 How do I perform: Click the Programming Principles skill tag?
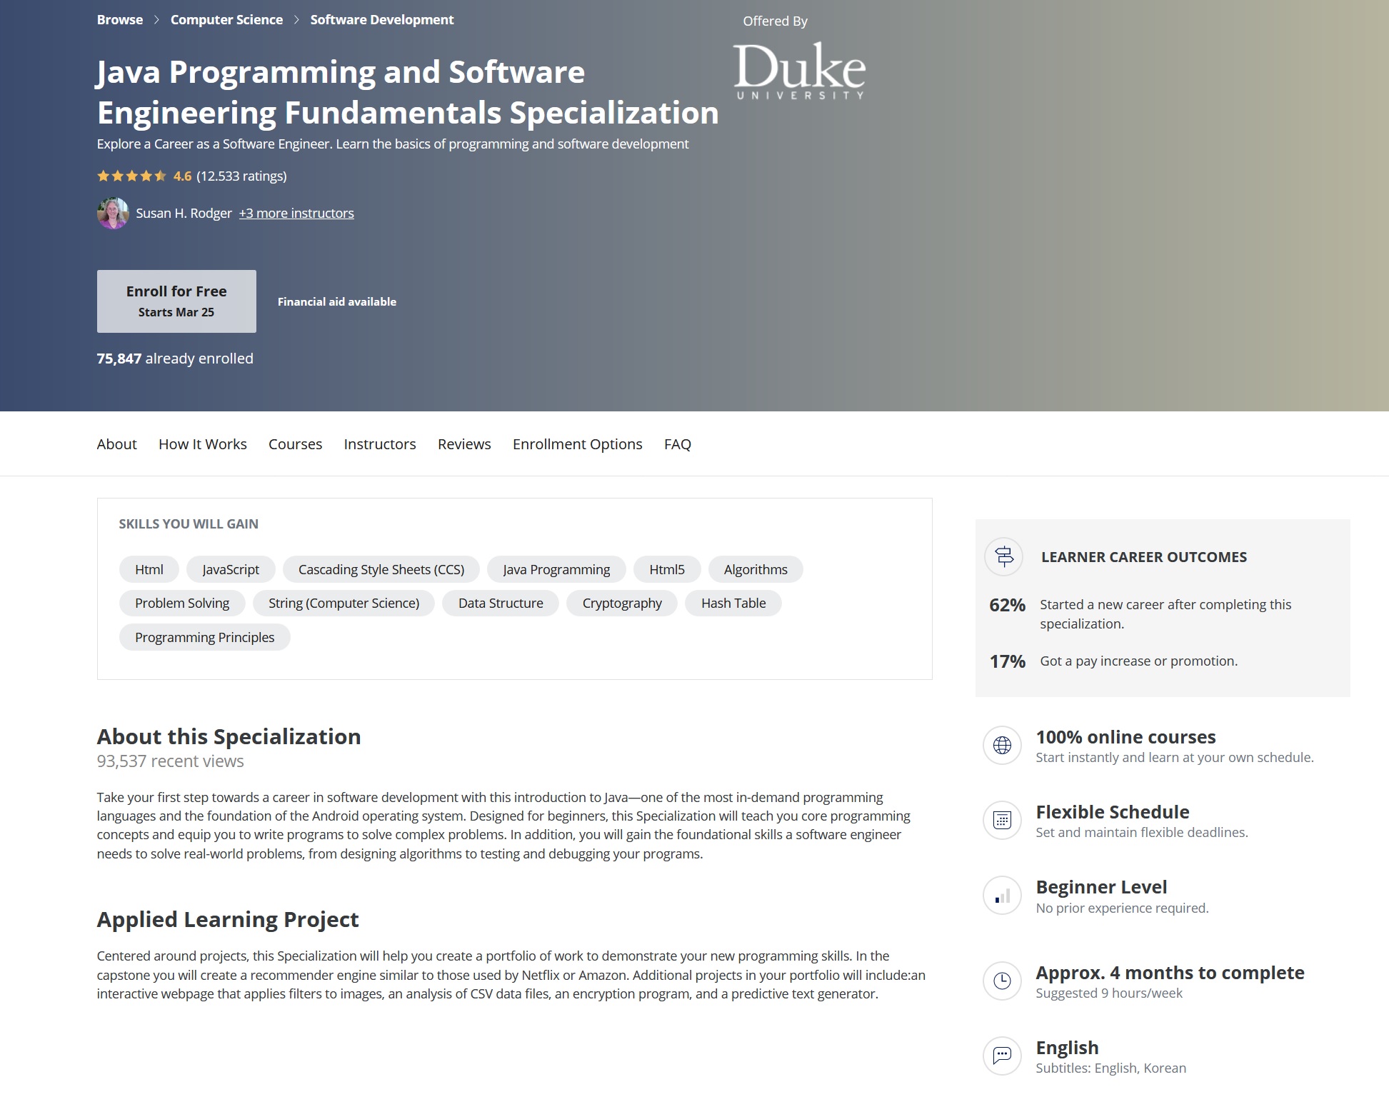tap(204, 637)
